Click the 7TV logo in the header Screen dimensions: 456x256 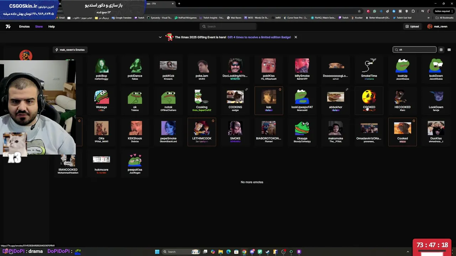[x=8, y=26]
